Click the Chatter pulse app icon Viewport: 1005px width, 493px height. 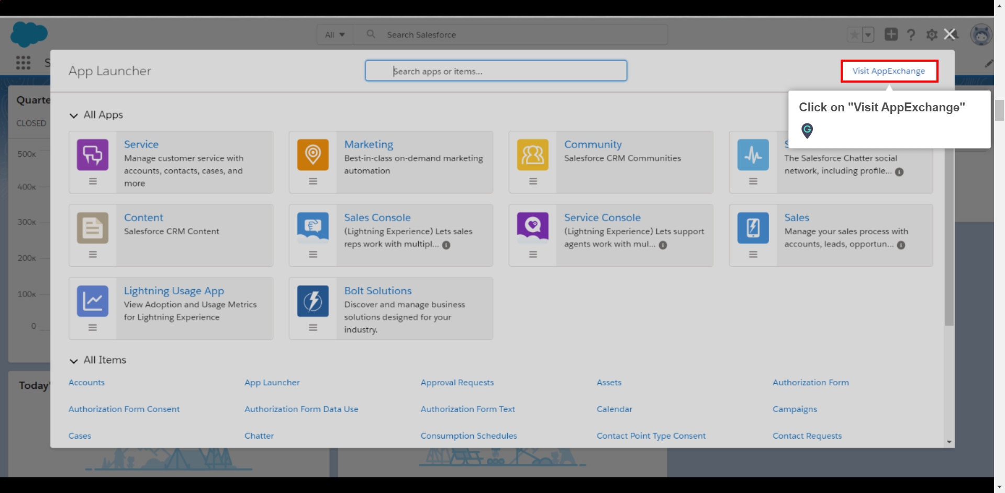[x=753, y=155]
